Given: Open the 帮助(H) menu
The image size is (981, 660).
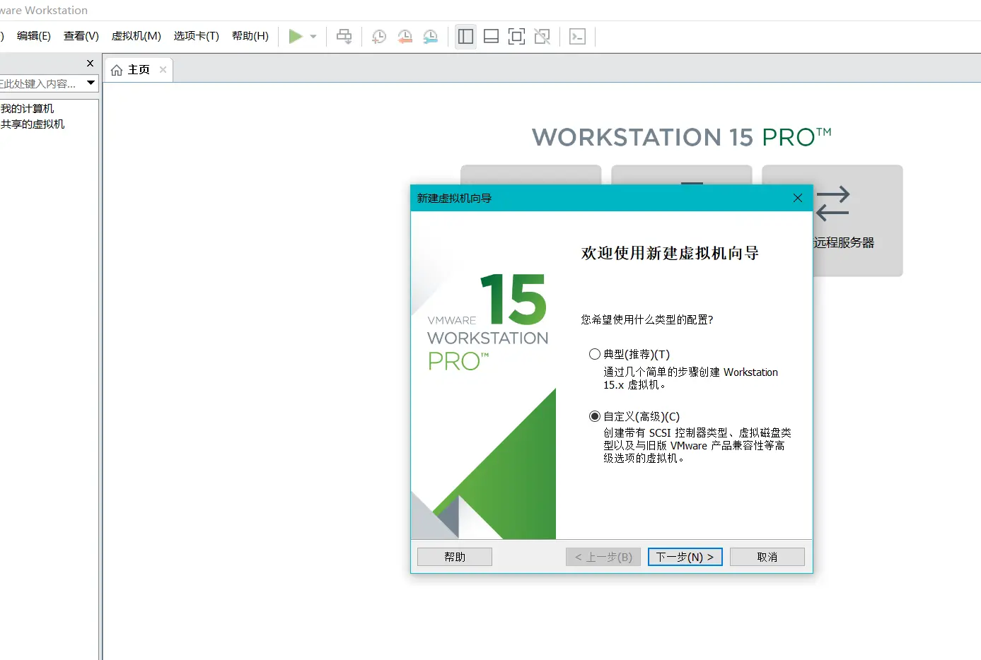Looking at the screenshot, I should [x=250, y=36].
